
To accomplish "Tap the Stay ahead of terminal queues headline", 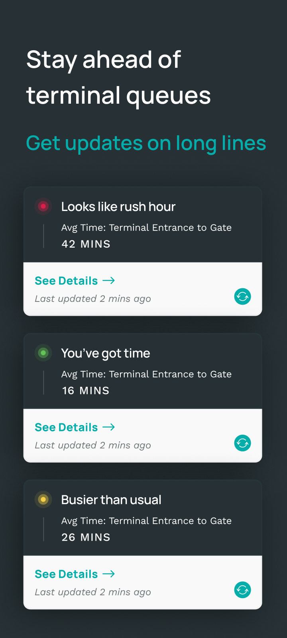I will tap(118, 78).
